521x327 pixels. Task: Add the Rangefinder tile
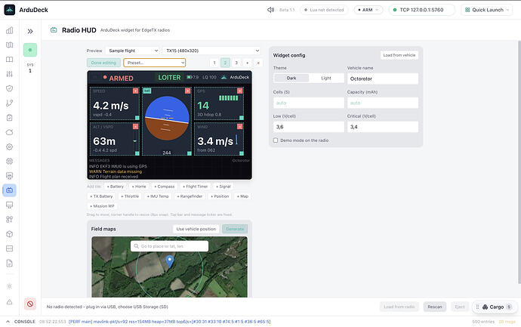[190, 196]
